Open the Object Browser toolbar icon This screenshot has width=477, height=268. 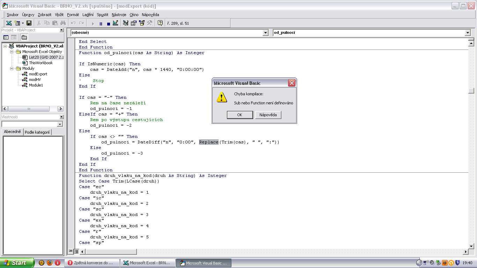tap(142, 23)
